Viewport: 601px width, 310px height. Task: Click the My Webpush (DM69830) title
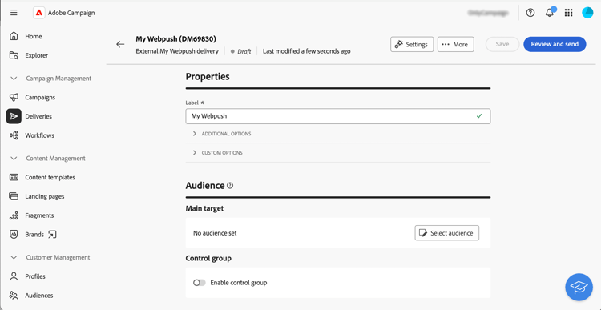pyautogui.click(x=176, y=38)
